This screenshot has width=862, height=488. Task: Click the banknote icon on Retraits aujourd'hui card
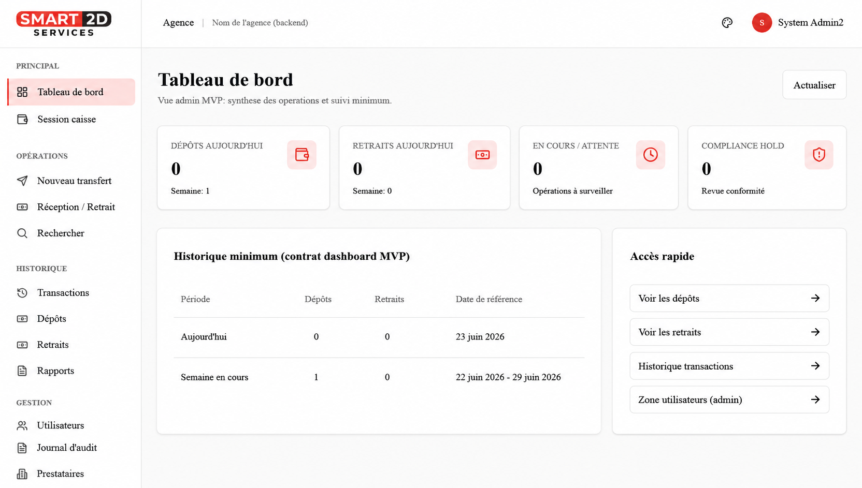[482, 155]
